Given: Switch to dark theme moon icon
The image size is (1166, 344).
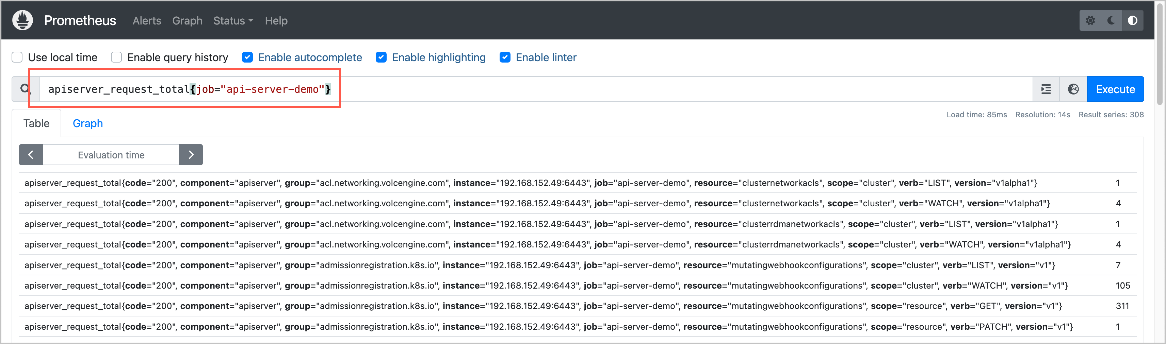Looking at the screenshot, I should [x=1111, y=20].
